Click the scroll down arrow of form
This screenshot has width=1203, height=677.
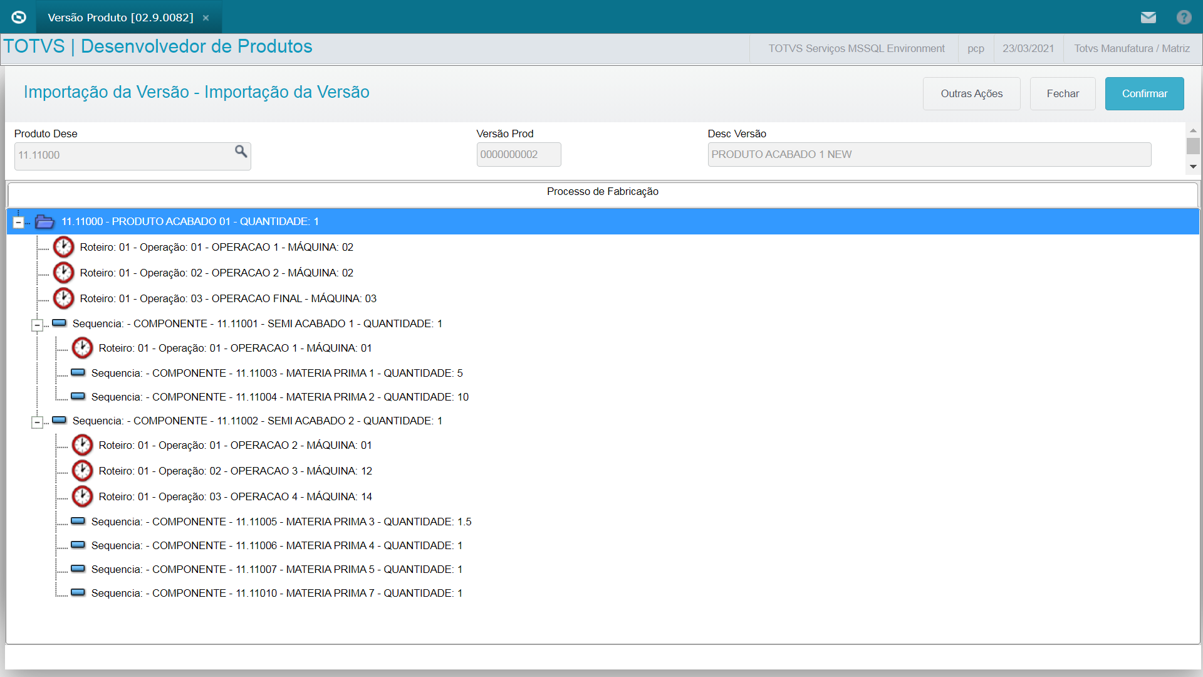tap(1193, 167)
